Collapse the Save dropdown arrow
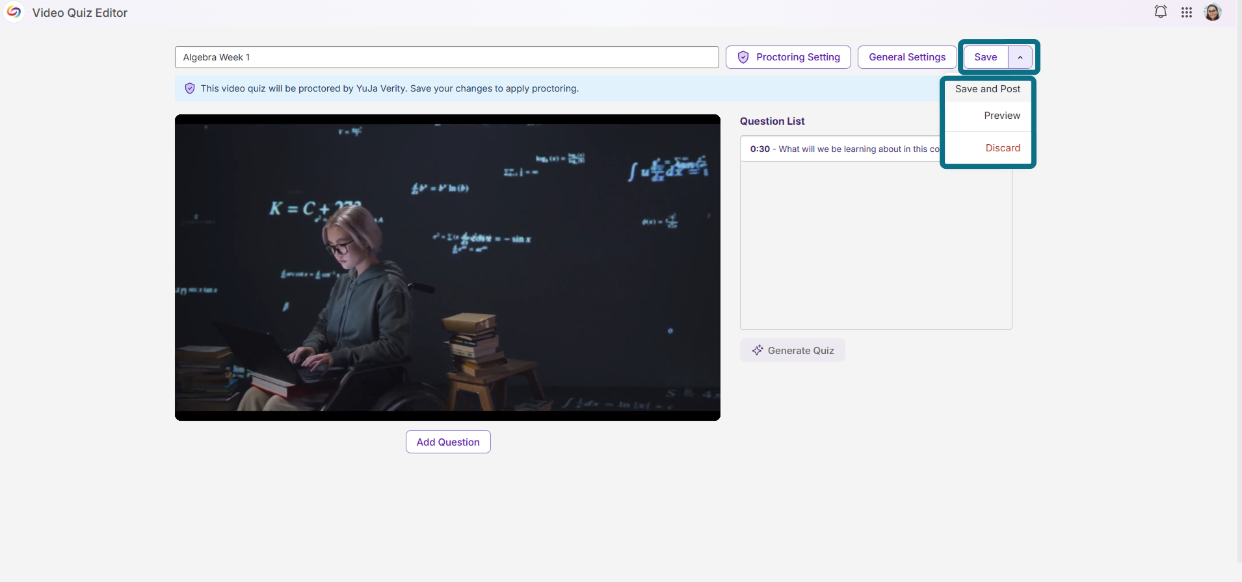Screen dimensions: 1242x582 (x=1020, y=57)
